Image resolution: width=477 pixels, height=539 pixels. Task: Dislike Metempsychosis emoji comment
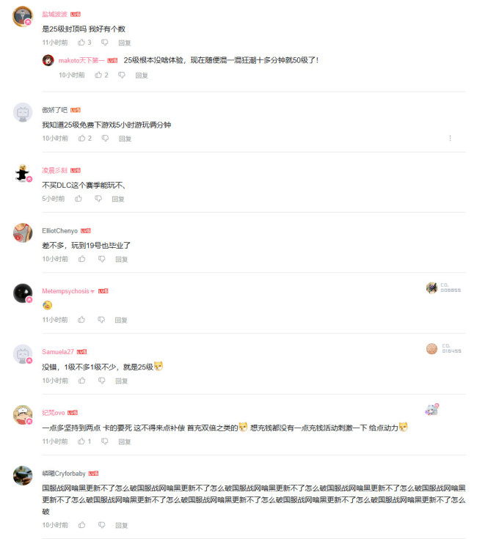(x=101, y=320)
